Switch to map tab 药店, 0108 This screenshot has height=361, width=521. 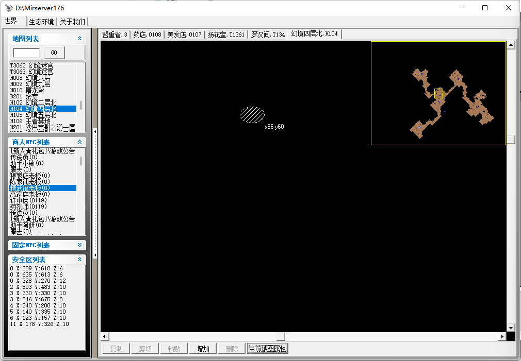147,35
